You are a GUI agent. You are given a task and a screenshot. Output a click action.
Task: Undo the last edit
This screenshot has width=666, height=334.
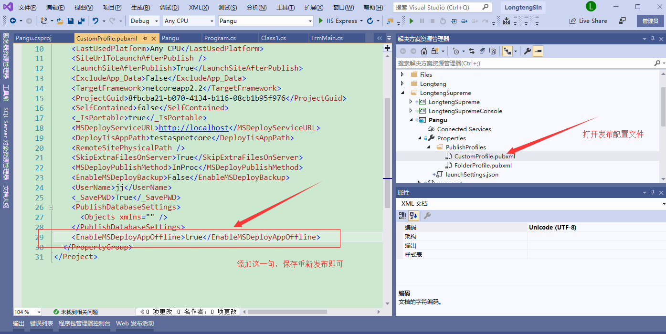click(95, 21)
